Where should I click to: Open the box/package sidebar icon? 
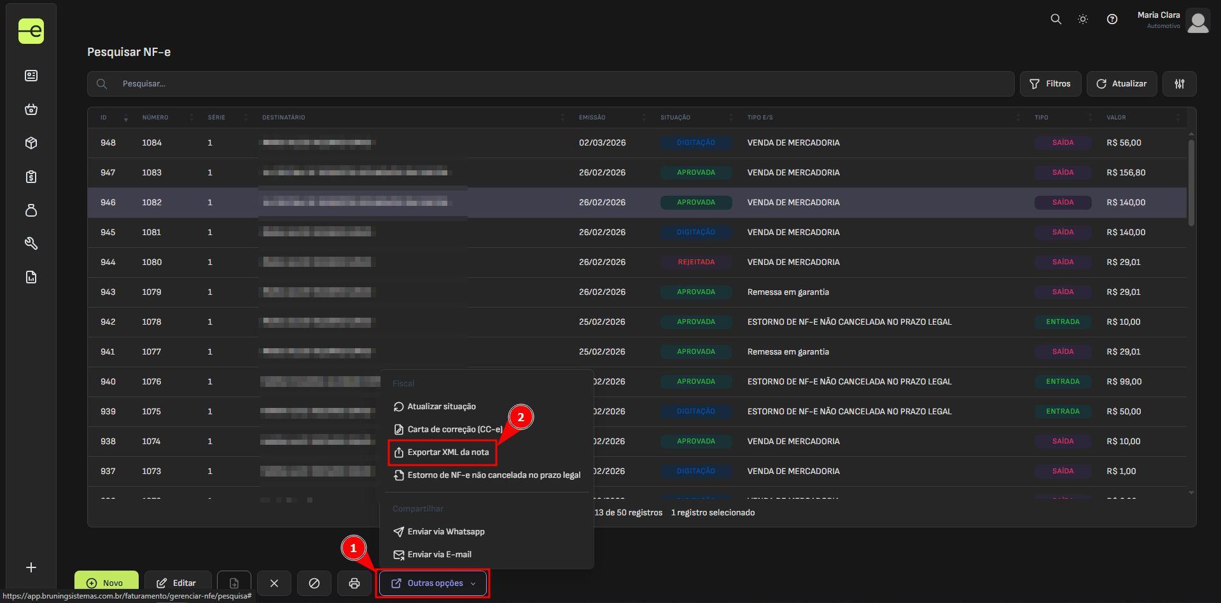(31, 143)
